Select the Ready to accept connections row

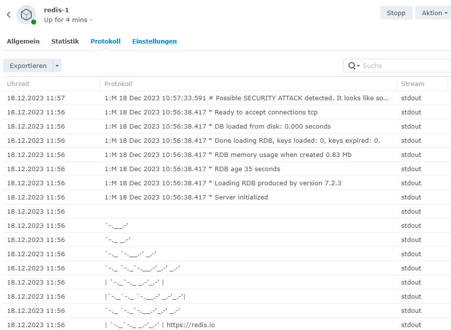pos(211,112)
